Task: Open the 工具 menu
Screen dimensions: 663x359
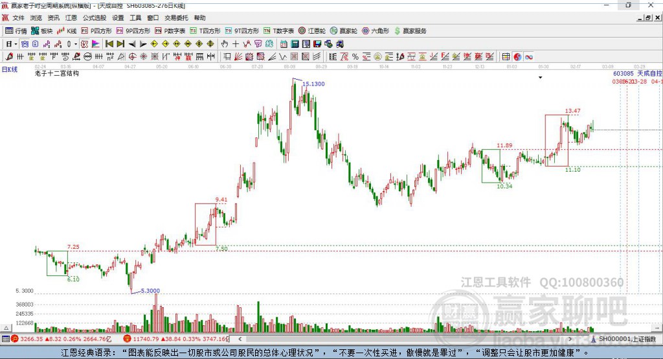Action: (x=135, y=17)
